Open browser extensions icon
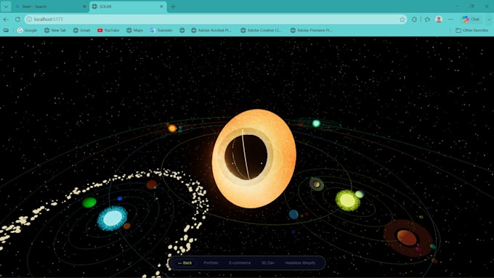The width and height of the screenshot is (494, 278). point(414,20)
